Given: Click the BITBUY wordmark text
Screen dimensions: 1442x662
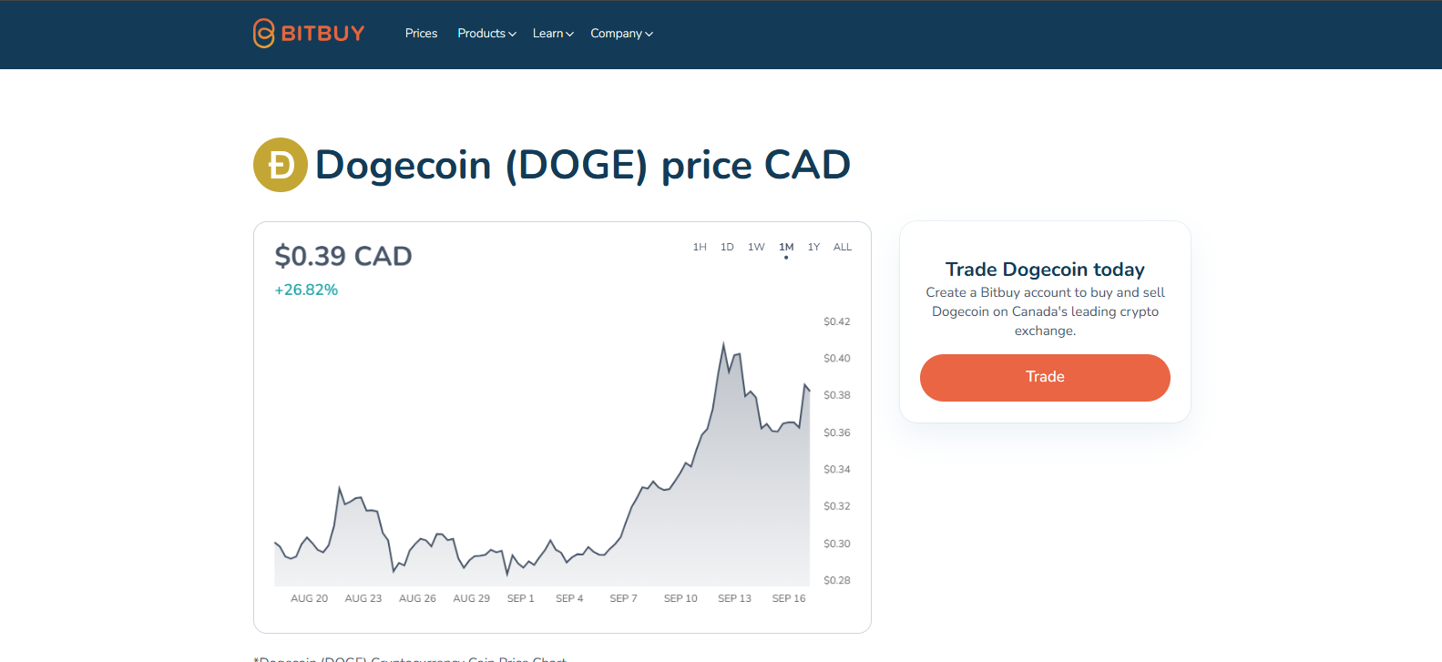Looking at the screenshot, I should pos(322,34).
